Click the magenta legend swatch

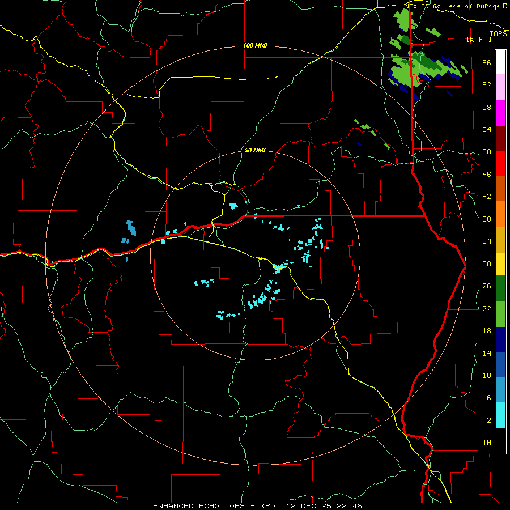click(500, 113)
